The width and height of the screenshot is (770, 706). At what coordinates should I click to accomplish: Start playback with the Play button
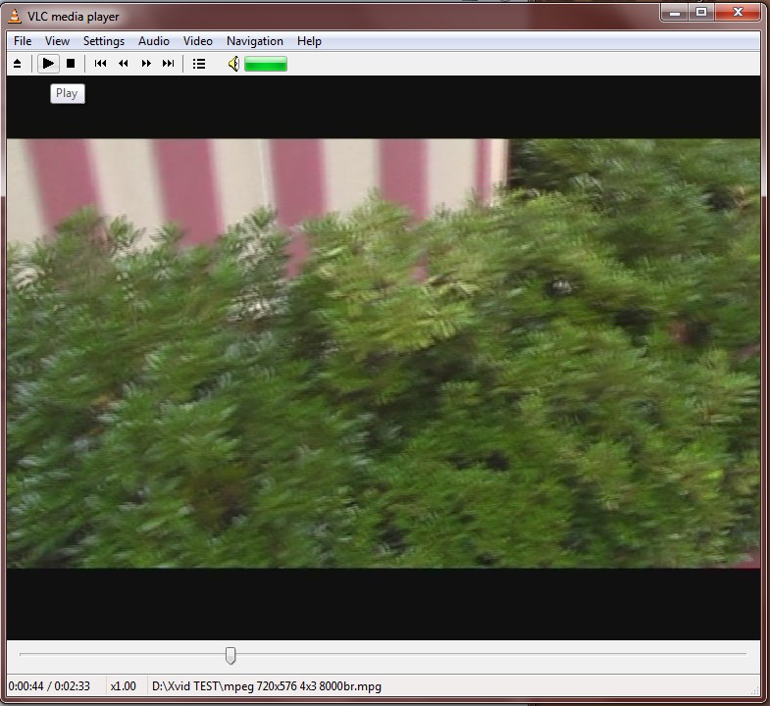[48, 64]
